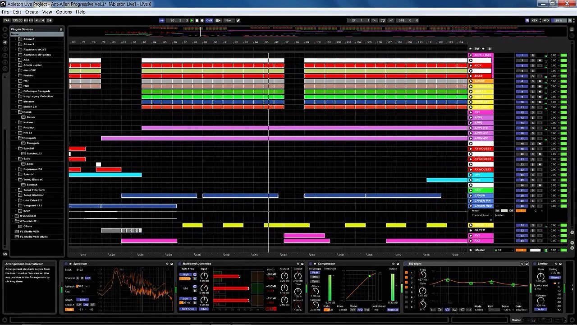Click the Limiter Auto release button
577x325 pixels.
point(540,309)
